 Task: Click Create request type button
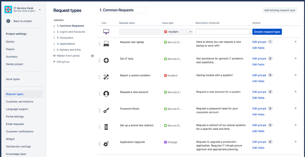point(267,32)
